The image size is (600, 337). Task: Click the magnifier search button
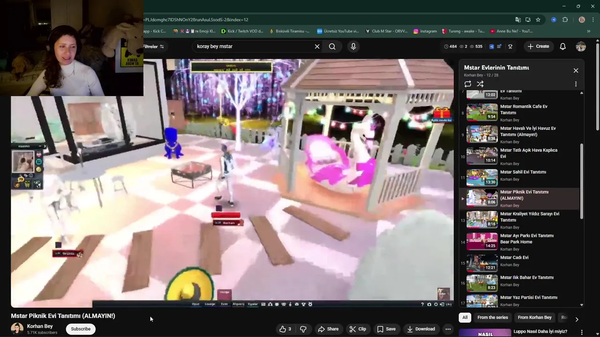pyautogui.click(x=332, y=46)
